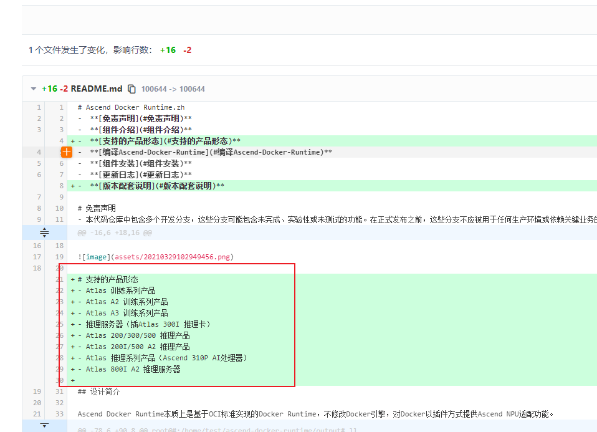The image size is (597, 432).
Task: Click new line number 33
Action: pos(59,414)
